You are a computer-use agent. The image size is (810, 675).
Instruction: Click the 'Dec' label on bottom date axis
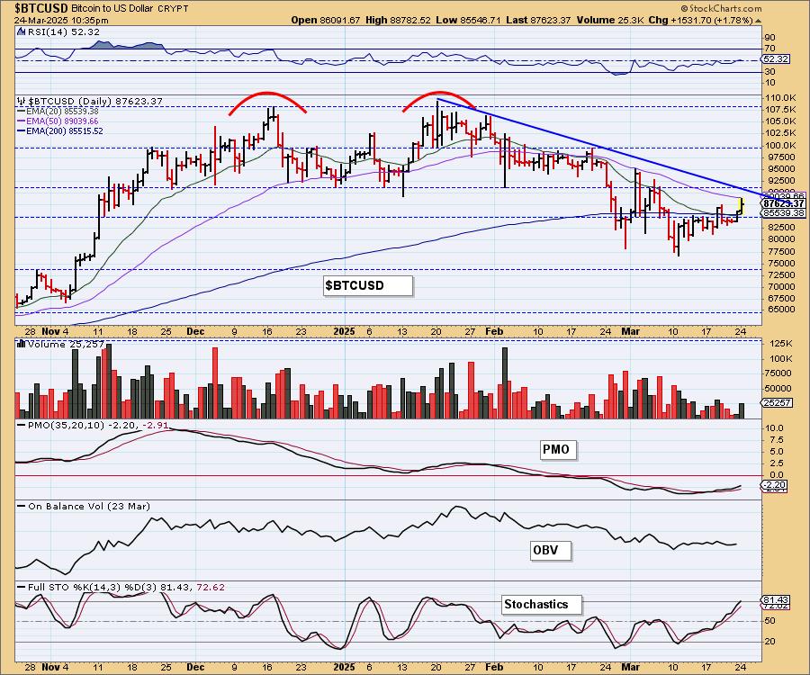point(195,667)
